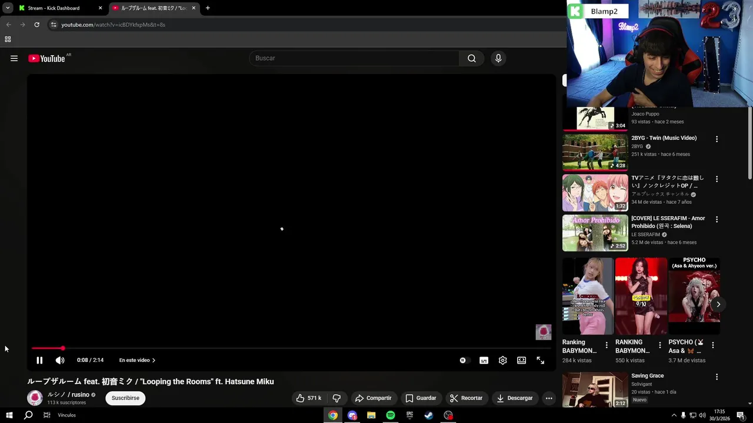Mute the video volume
The height and width of the screenshot is (423, 753).
(59, 360)
